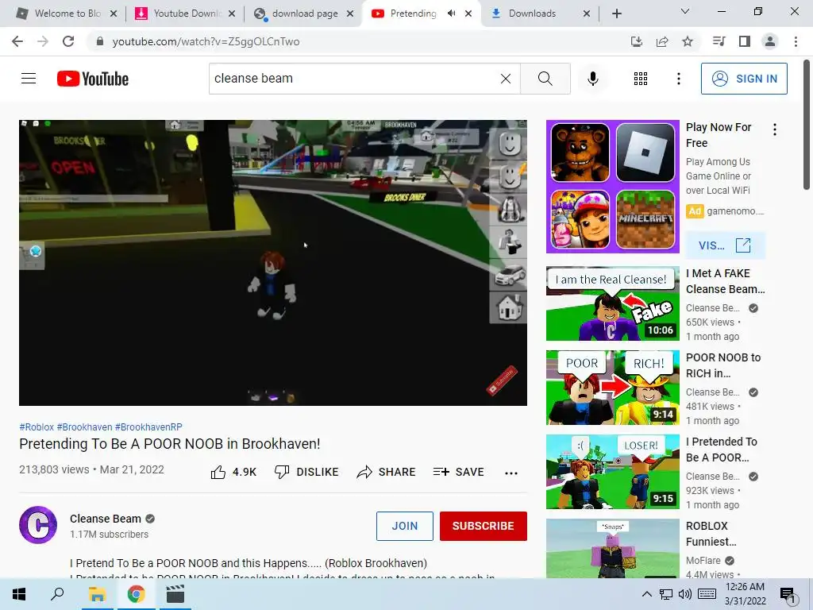Open the Play Now For Free ad thumbnail
The width and height of the screenshot is (813, 610).
pos(612,187)
